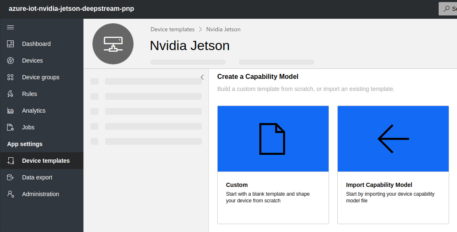Open the Dashboard menu item

pos(42,44)
